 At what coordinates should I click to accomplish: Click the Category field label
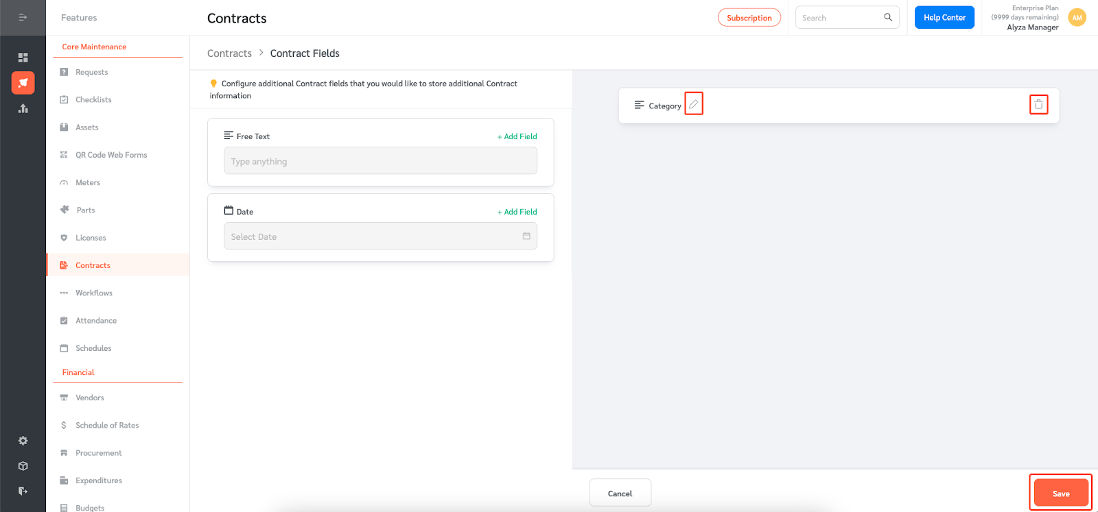click(665, 106)
